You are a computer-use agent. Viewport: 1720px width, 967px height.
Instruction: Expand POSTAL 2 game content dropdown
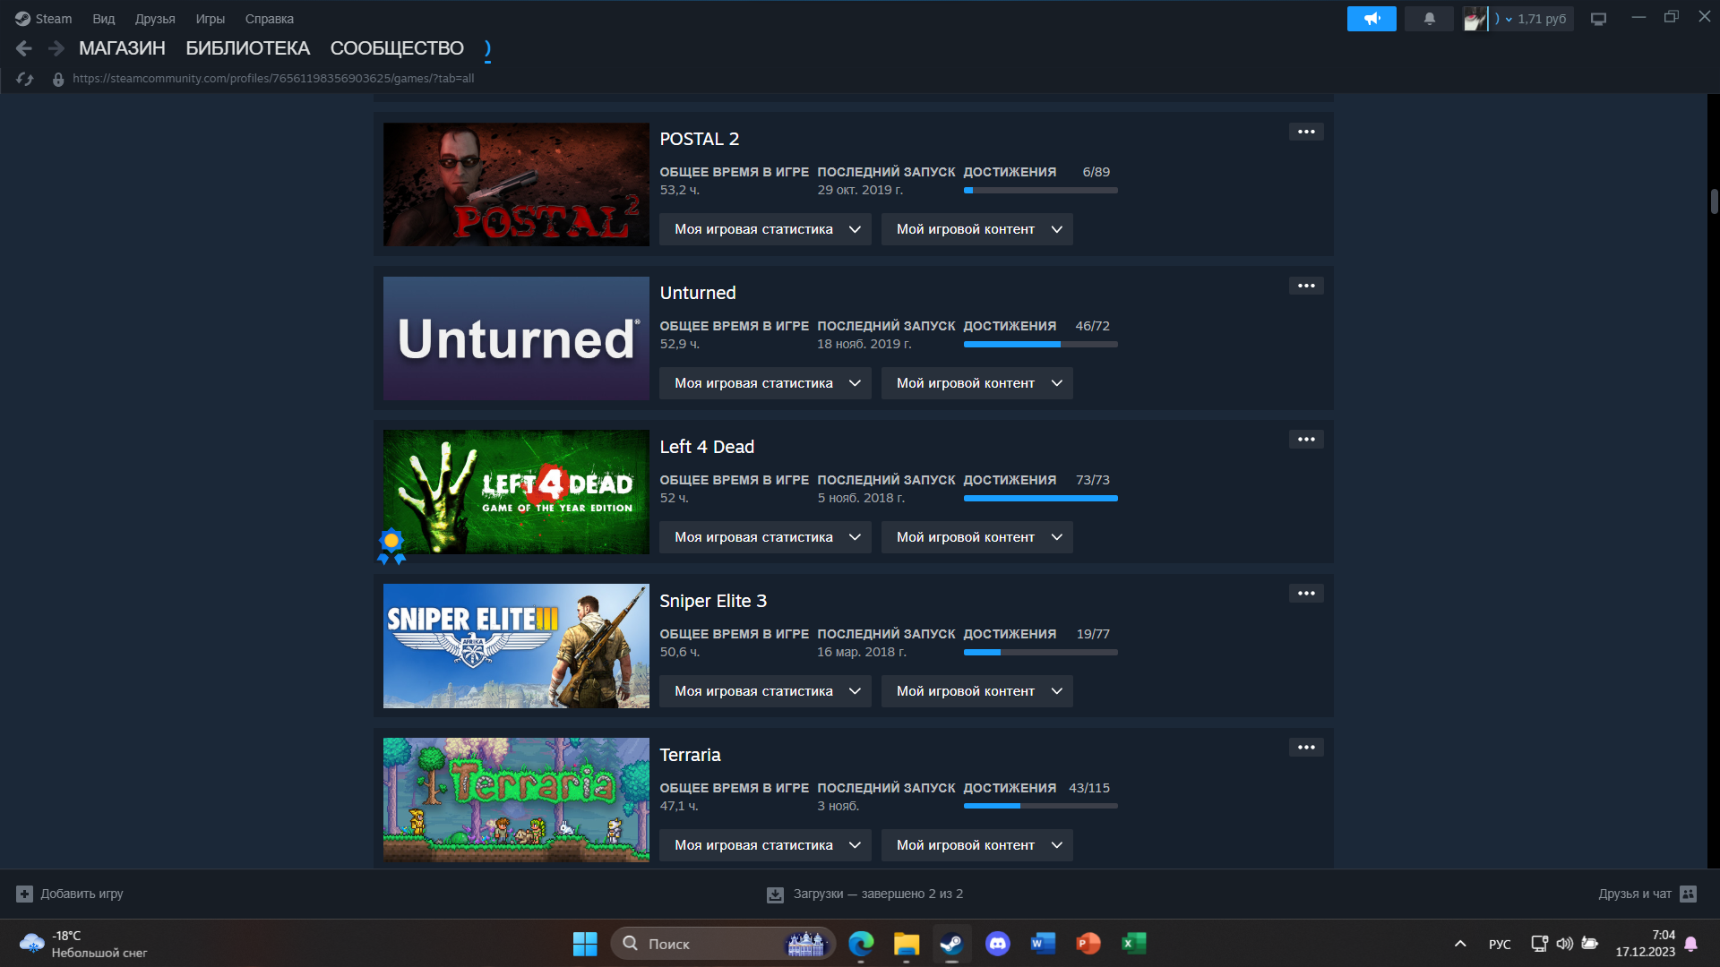976,229
